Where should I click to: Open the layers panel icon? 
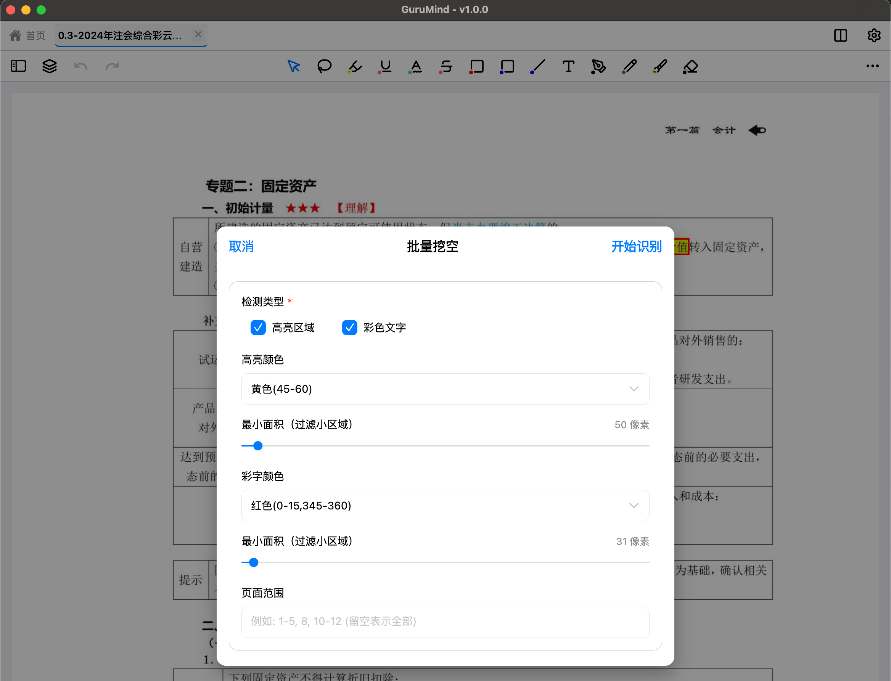50,66
